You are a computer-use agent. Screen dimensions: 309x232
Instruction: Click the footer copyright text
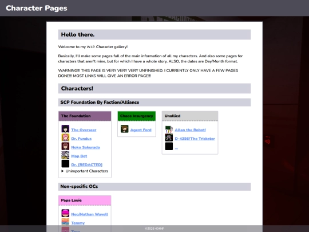click(x=154, y=229)
